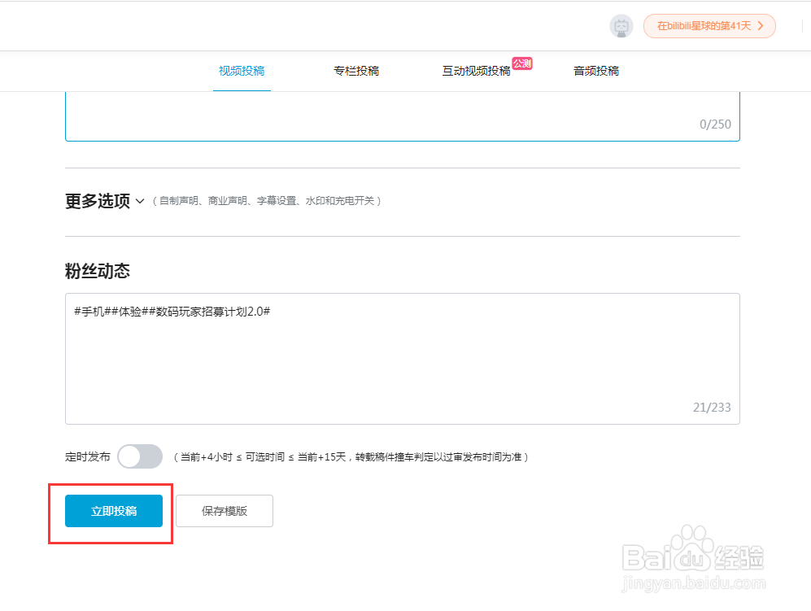Viewport: 811px width, 611px height.
Task: Click the 粉丝动态 section heading
Action: click(x=98, y=271)
